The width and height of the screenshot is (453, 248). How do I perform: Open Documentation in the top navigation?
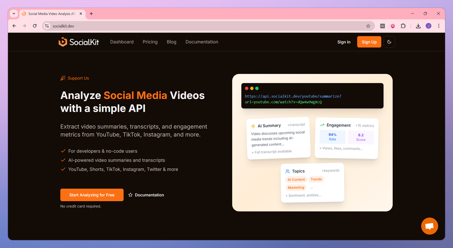[x=202, y=42]
